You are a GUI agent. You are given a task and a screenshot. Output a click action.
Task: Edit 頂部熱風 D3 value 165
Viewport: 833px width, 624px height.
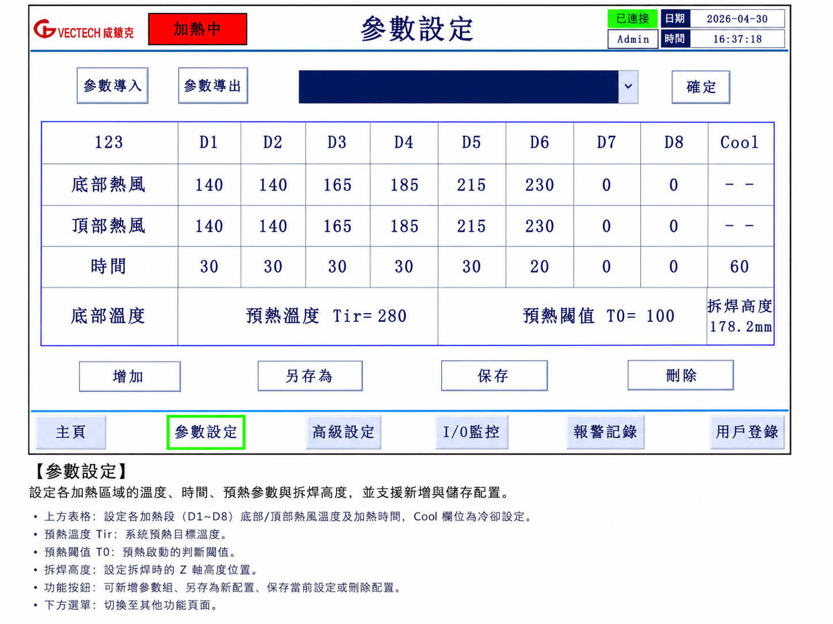338,226
